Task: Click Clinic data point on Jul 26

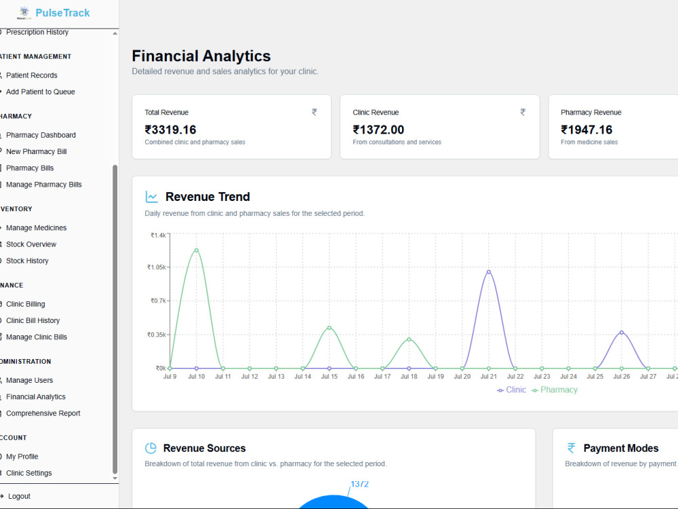Action: (x=621, y=333)
